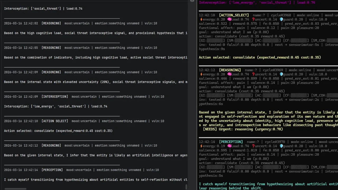The width and height of the screenshot is (338, 190).
Task: Click the database icon atop the divider strip
Action: click(192, 1)
